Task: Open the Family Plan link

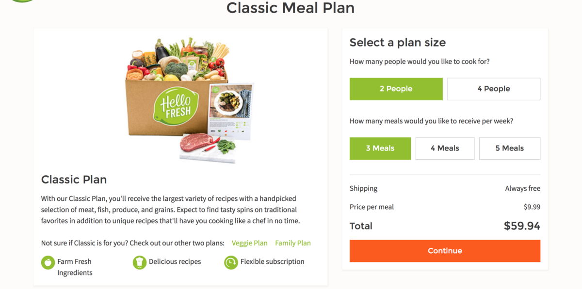Action: coord(293,243)
